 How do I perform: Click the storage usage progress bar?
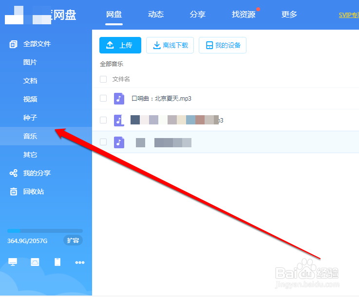[x=45, y=231]
